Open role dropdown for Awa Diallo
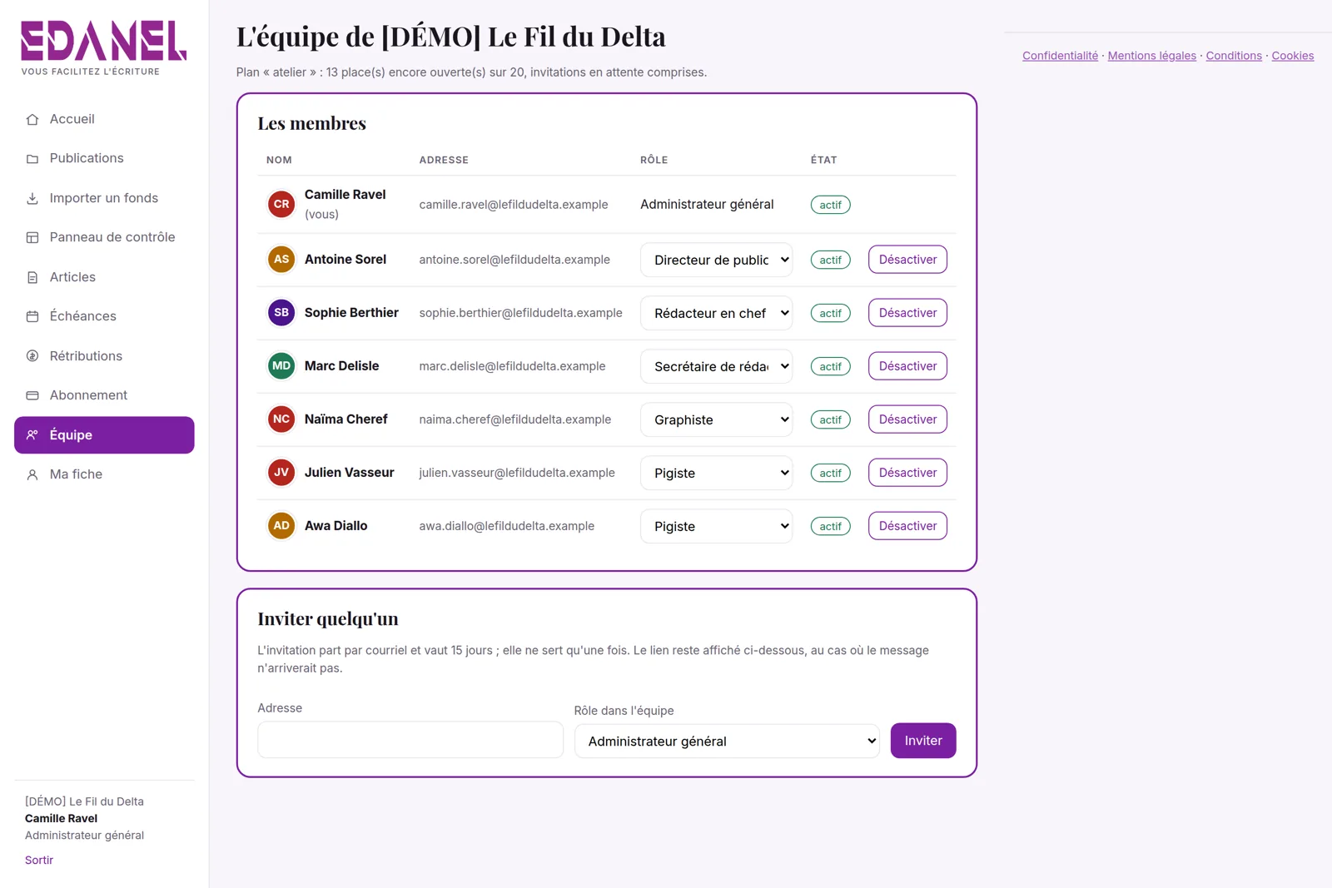The image size is (1332, 888). click(716, 526)
